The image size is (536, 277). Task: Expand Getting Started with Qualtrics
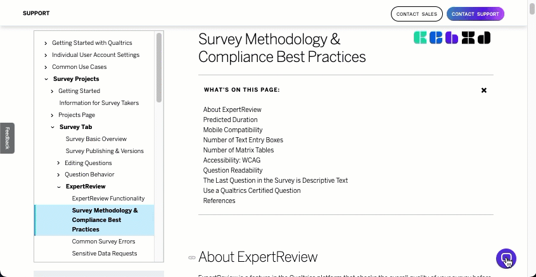coord(46,43)
